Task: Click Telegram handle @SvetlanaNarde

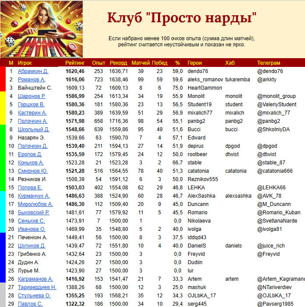Action: tap(277, 221)
